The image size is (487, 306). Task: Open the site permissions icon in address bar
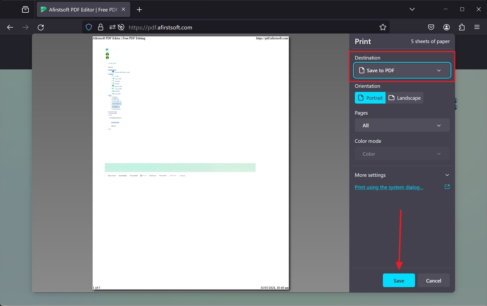click(112, 27)
